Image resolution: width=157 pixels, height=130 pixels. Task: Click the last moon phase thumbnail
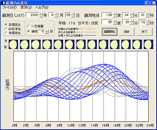point(148,44)
